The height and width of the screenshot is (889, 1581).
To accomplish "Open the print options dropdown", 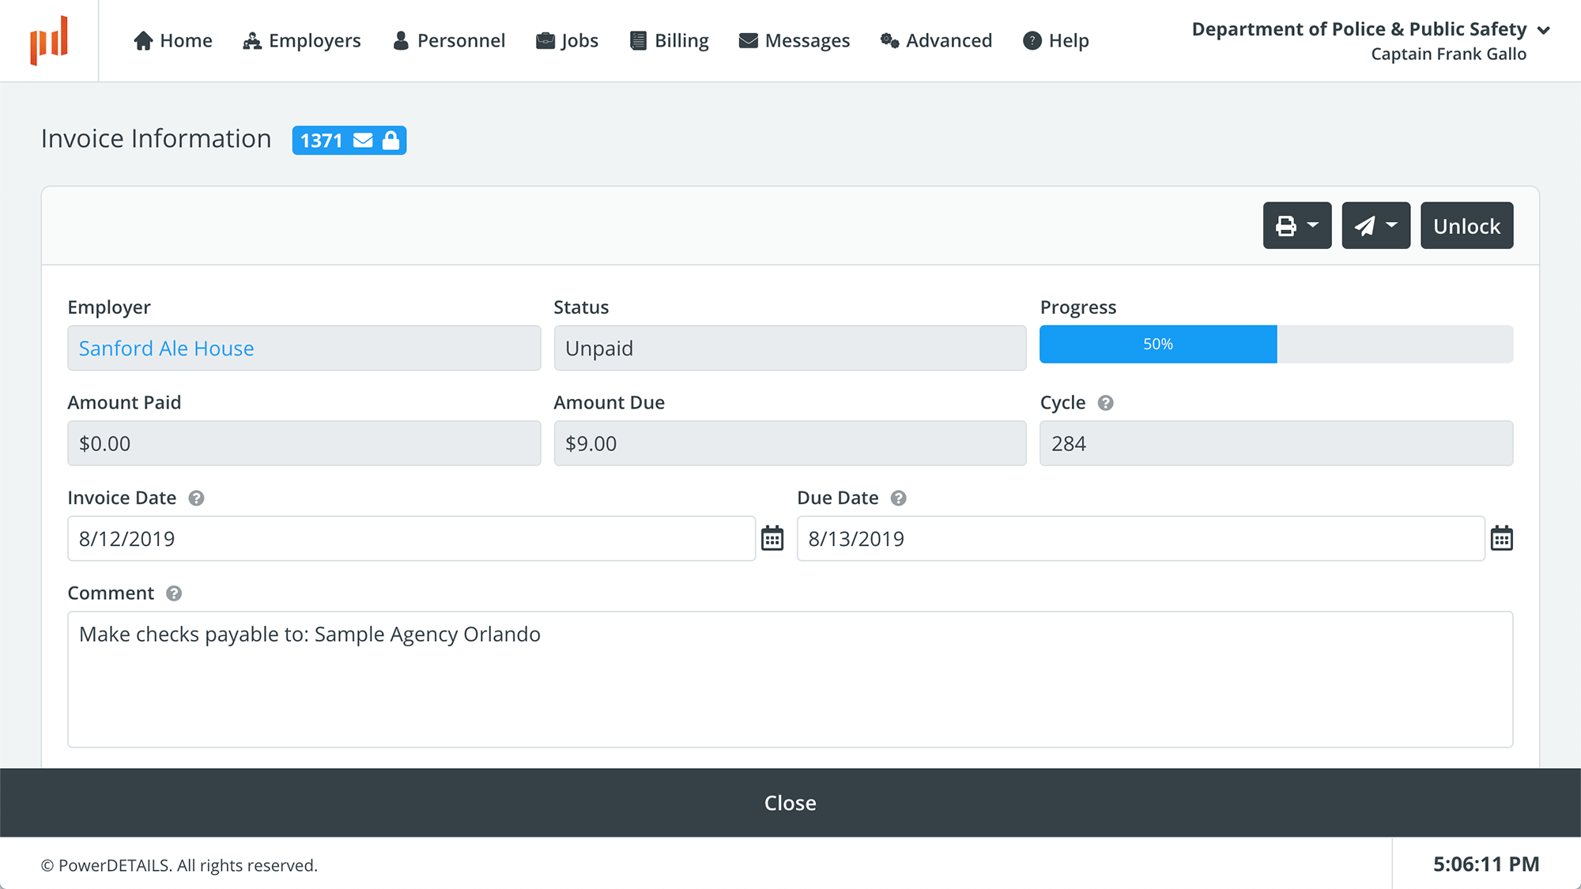I will click(1296, 225).
